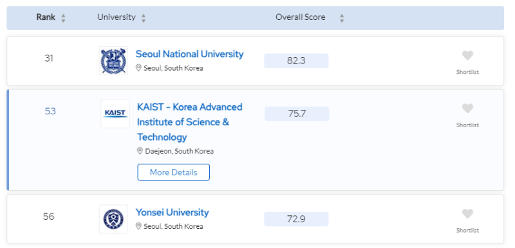Click location pin under Yonsei University
Image resolution: width=515 pixels, height=248 pixels.
138,226
